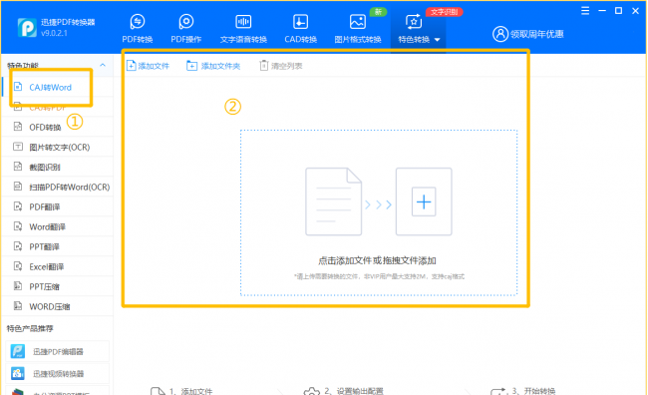Select CAJ转Word in sidebar
Image resolution: width=648 pixels, height=395 pixels.
[x=58, y=87]
